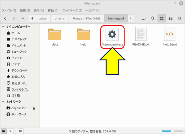Show tree view in the sidebar
Viewport: 185px width, 134px height.
pyautogui.click(x=11, y=131)
